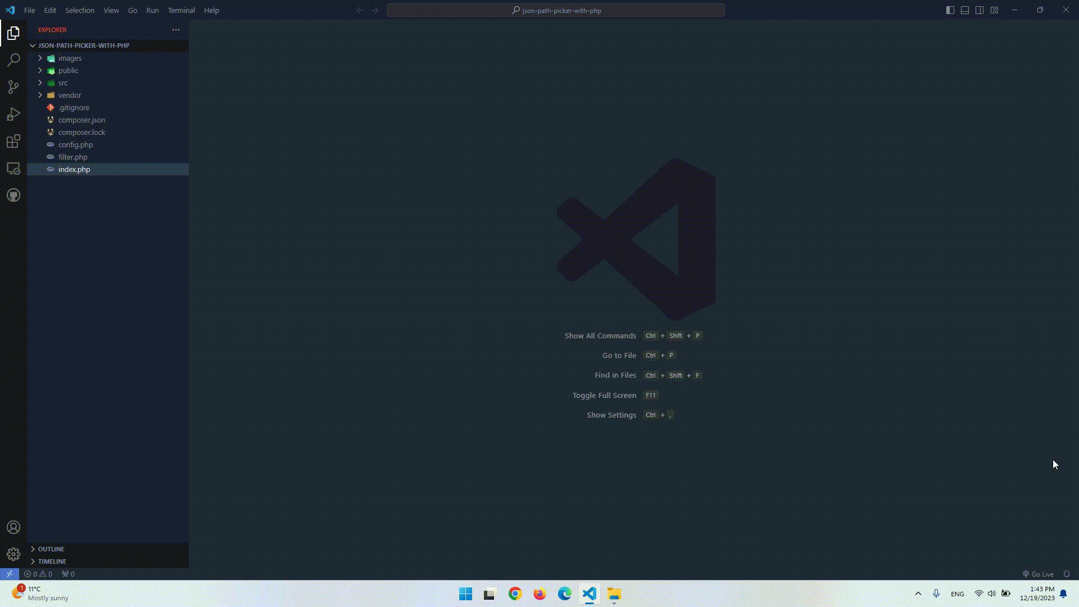The width and height of the screenshot is (1079, 607).
Task: Collapse JSON-PATH-PICKER-WITH-PHP project root
Action: tap(108, 46)
